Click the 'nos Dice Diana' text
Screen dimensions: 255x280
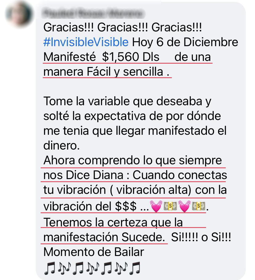tap(83, 175)
